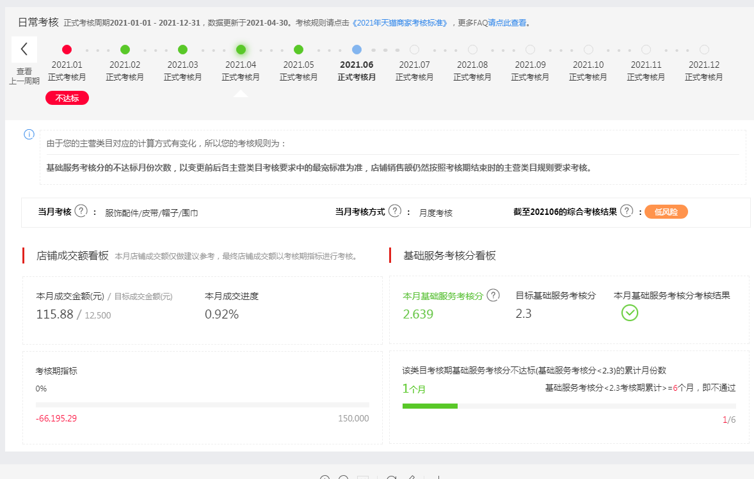Click the negative value -66,195.29
Screen dimensions: 754x479
click(56, 418)
